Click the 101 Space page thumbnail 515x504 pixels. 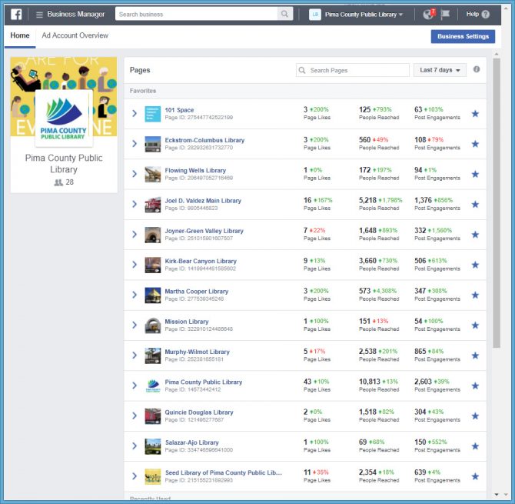point(153,114)
